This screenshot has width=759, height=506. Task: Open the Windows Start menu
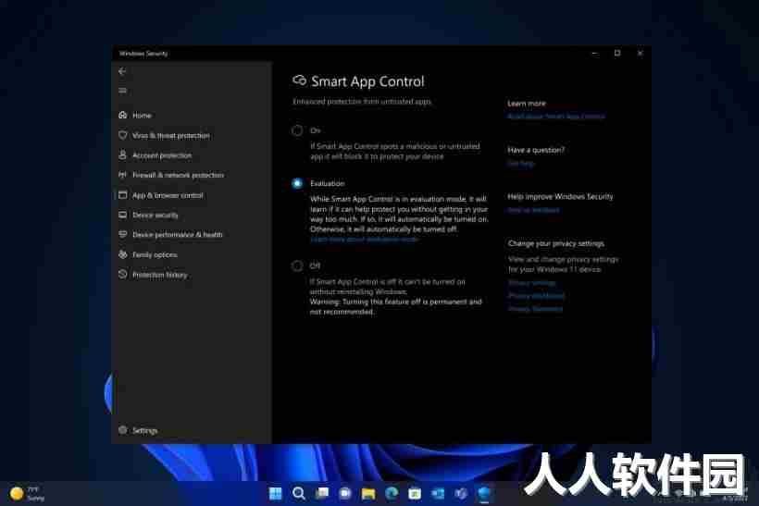(x=276, y=493)
